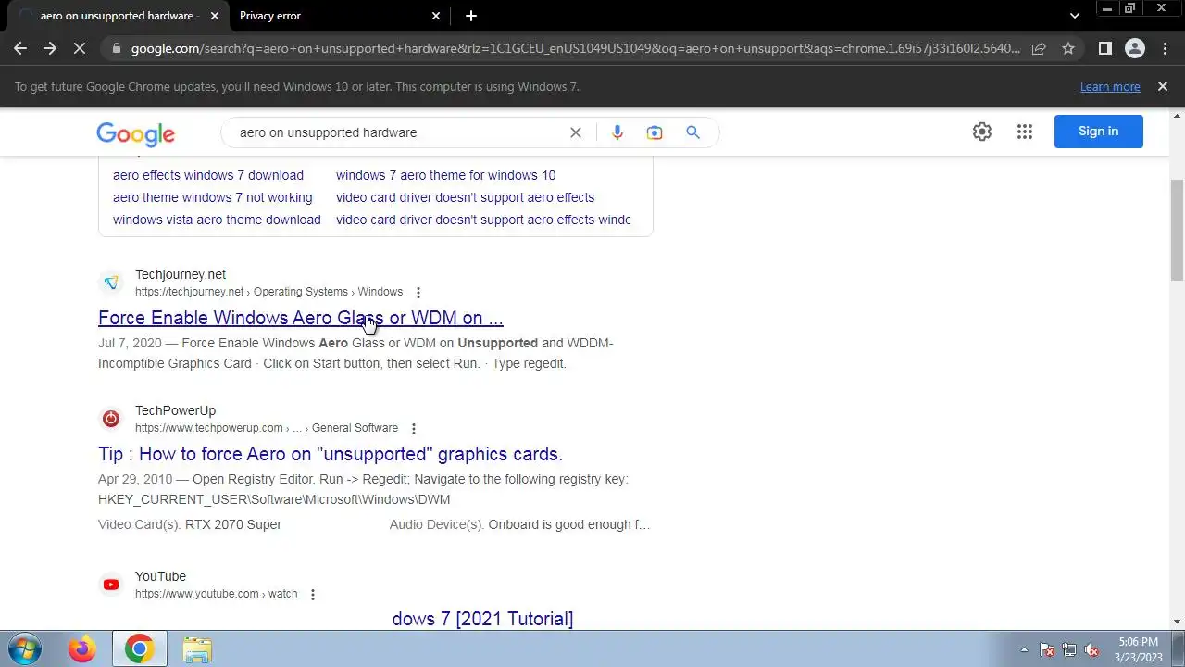
Task: Show hidden system tray icons
Action: tap(1023, 650)
